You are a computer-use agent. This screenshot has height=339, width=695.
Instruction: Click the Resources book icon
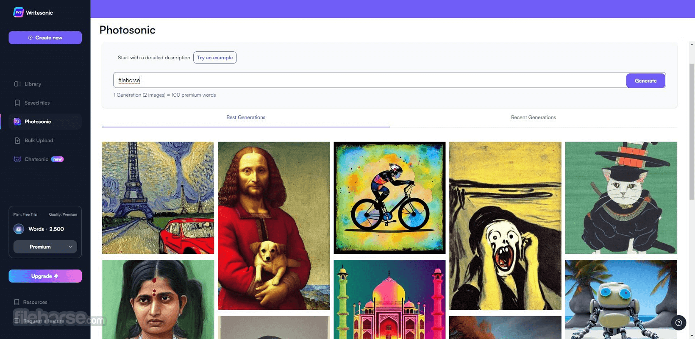17,302
